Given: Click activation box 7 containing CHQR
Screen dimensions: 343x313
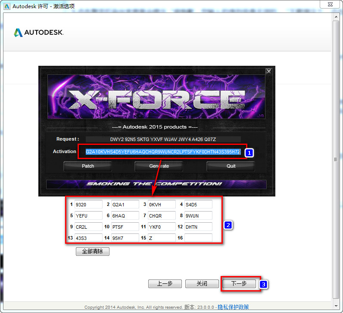Looking at the screenshot, I should pyautogui.click(x=162, y=216).
